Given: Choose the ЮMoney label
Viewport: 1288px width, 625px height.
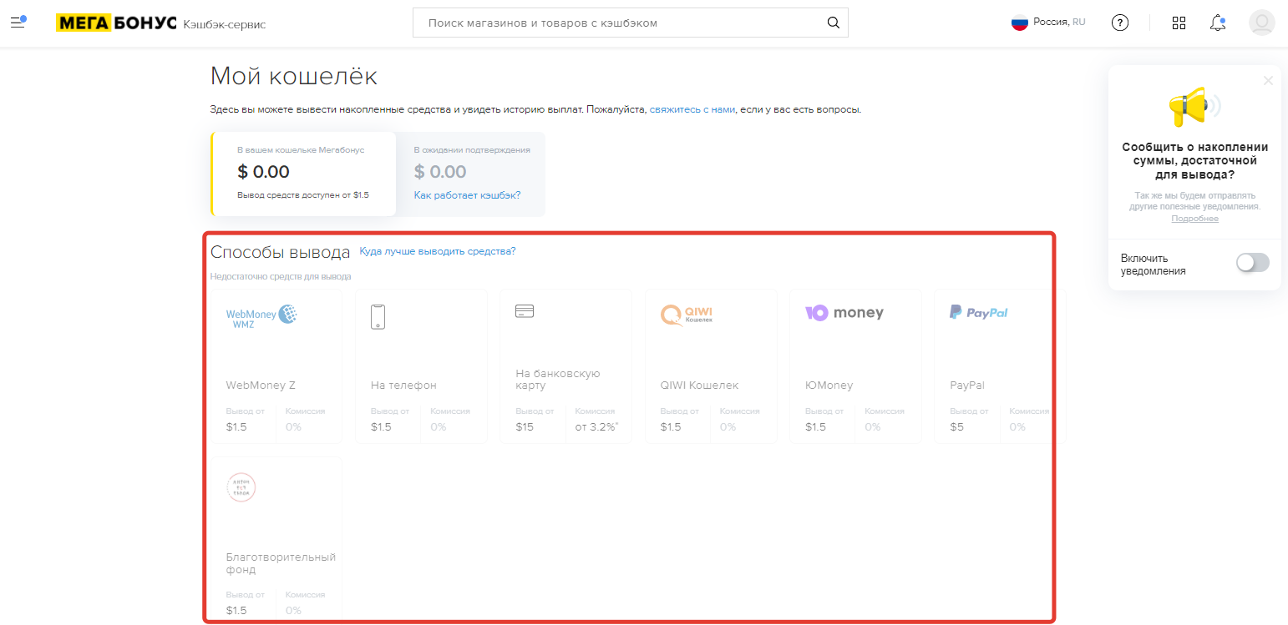Looking at the screenshot, I should (x=829, y=386).
